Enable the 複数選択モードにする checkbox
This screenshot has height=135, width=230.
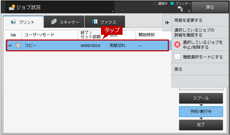click(x=177, y=57)
